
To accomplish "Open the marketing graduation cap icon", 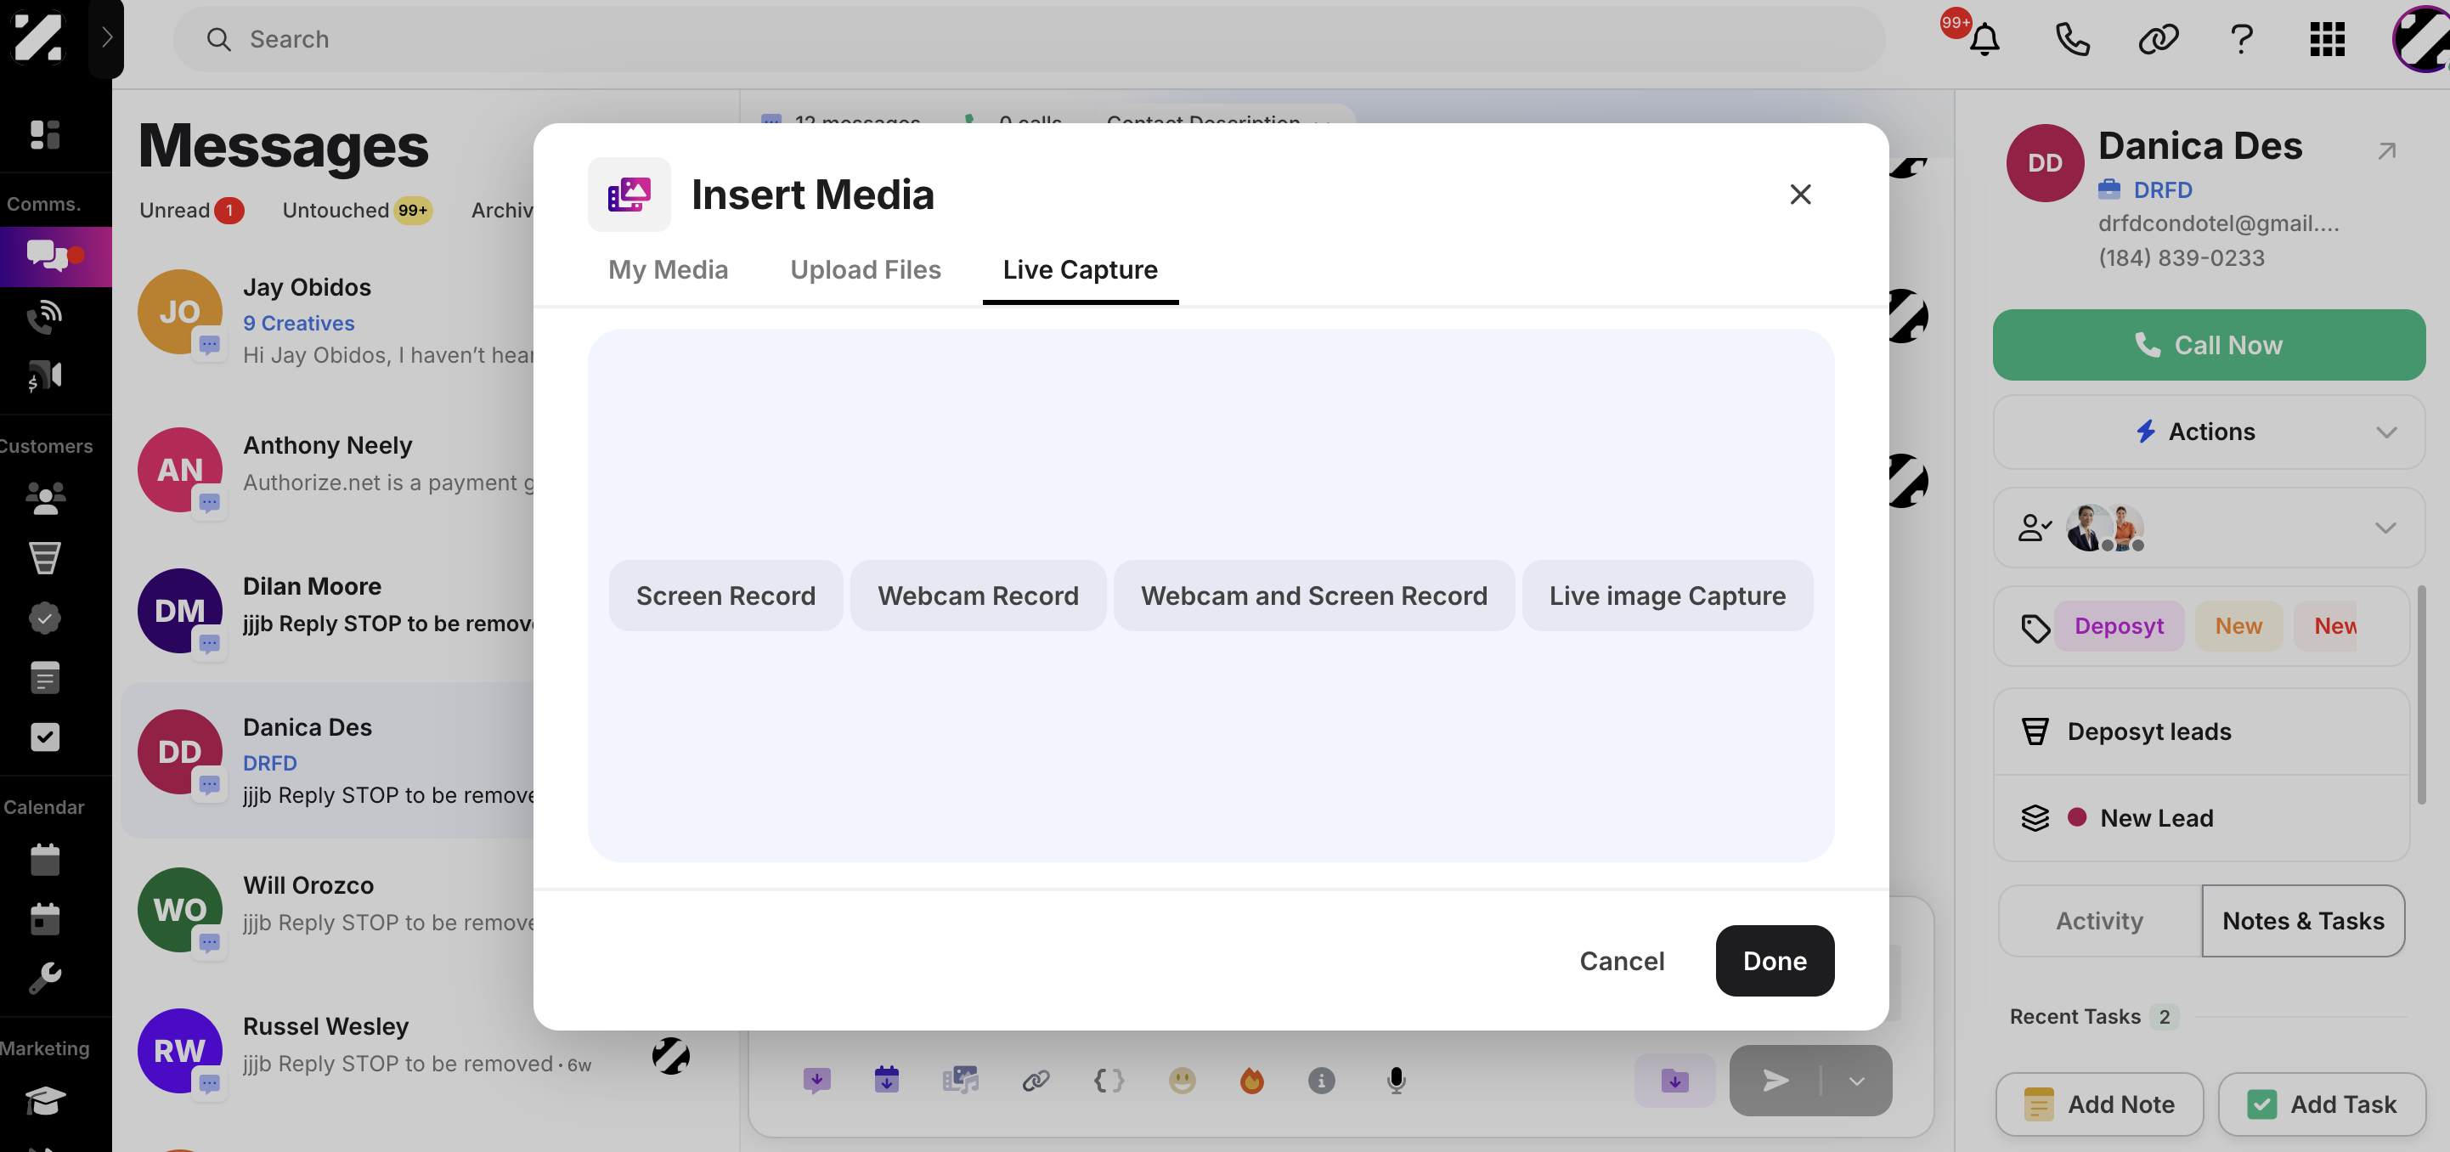I will click(x=45, y=1101).
